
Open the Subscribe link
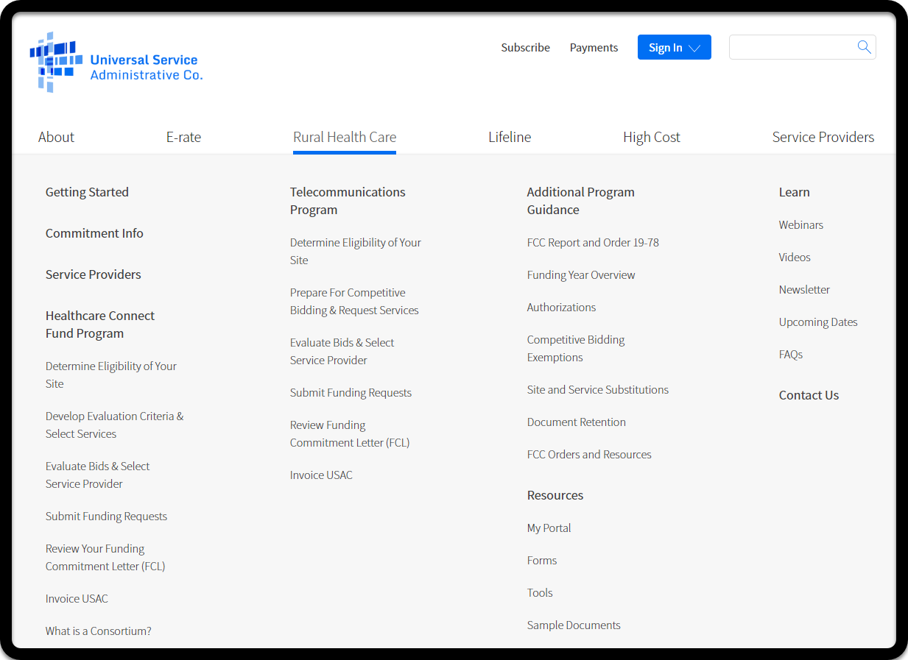pyautogui.click(x=525, y=48)
